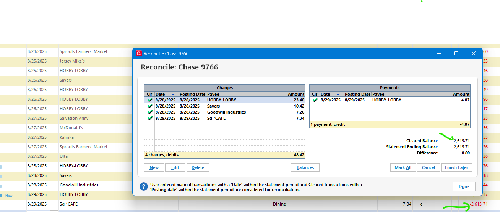Click Cleared Balance value 2,615.71

pos(461,141)
